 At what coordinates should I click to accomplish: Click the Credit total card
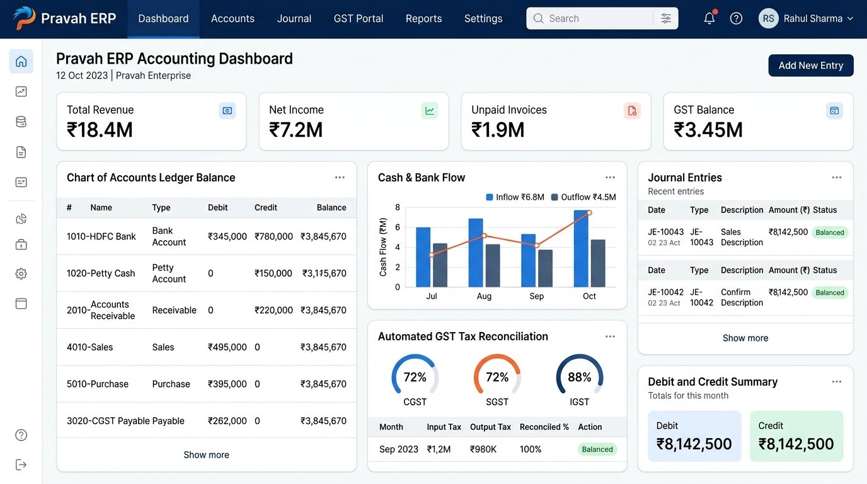[x=796, y=436]
